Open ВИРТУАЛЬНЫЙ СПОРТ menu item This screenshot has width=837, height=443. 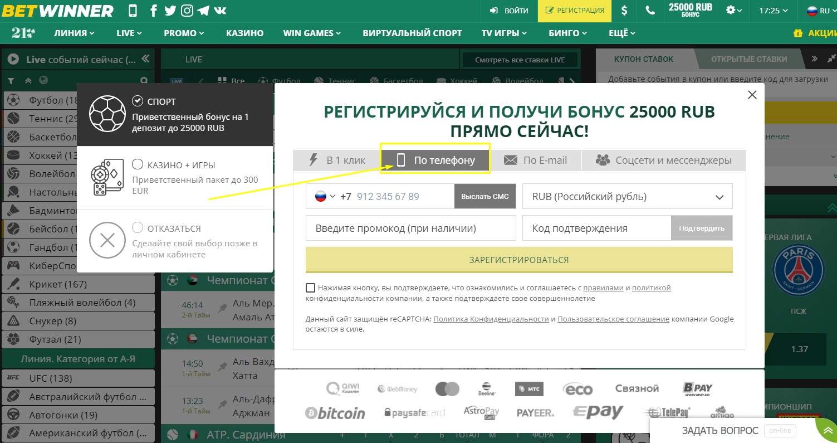[x=412, y=33]
